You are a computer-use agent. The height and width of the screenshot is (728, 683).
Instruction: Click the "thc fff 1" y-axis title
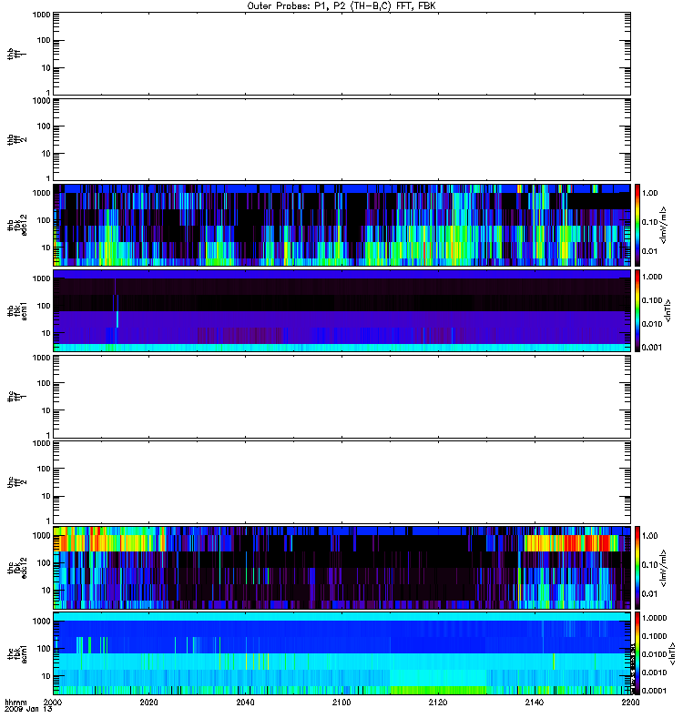(16, 397)
